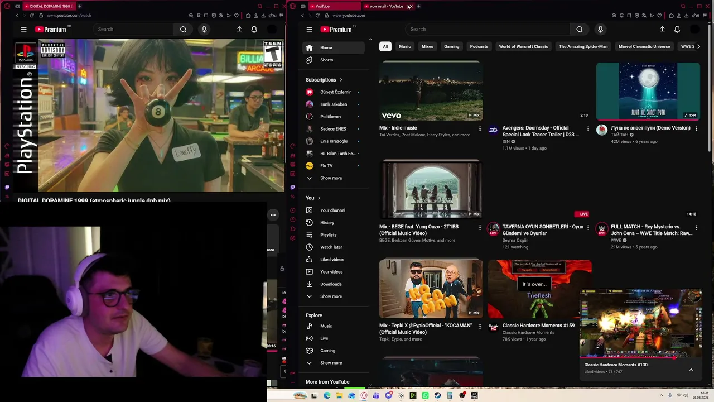The width and height of the screenshot is (714, 402).
Task: Open Your channel in the sidebar
Action: coord(333,210)
